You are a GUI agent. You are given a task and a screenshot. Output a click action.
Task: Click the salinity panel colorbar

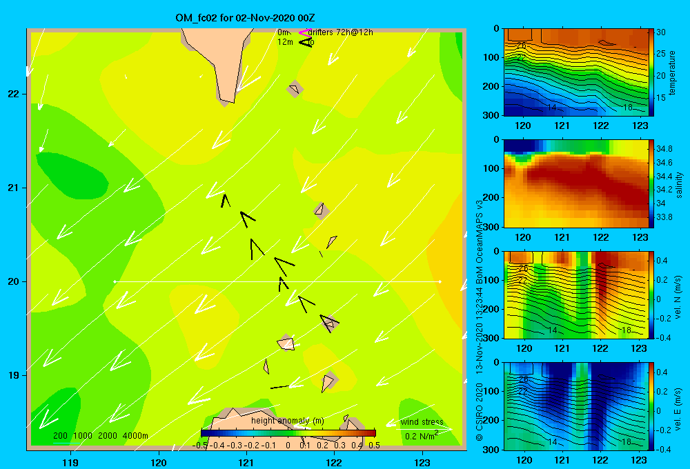pos(651,183)
